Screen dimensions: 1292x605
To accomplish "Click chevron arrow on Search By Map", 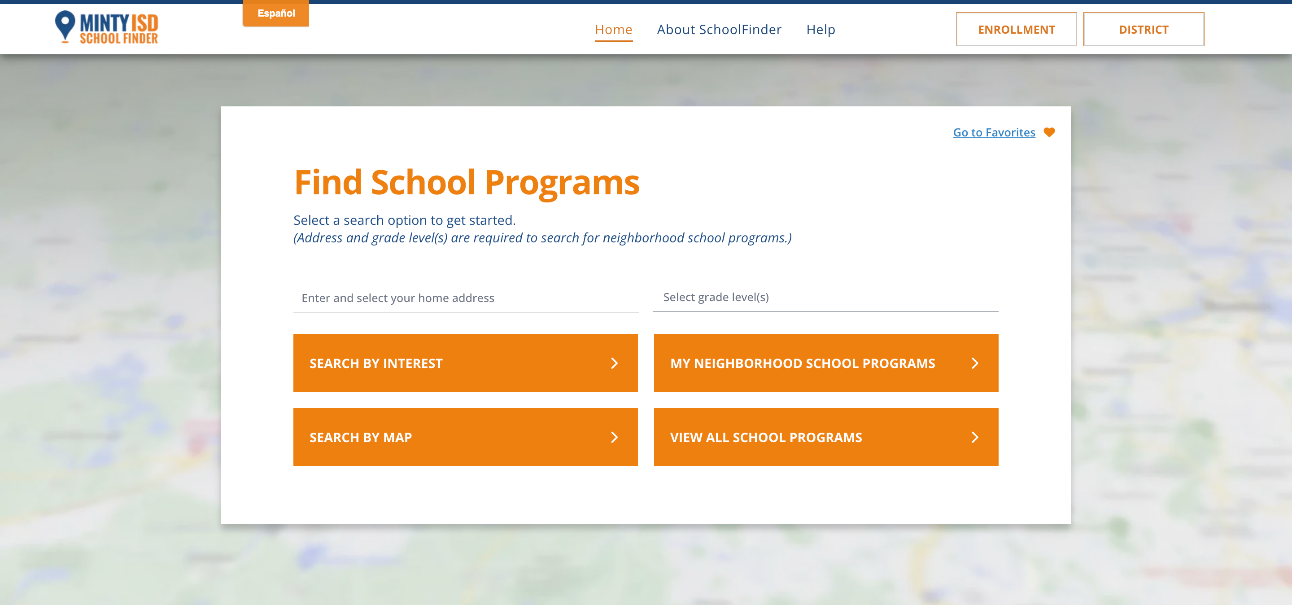I will [x=614, y=438].
